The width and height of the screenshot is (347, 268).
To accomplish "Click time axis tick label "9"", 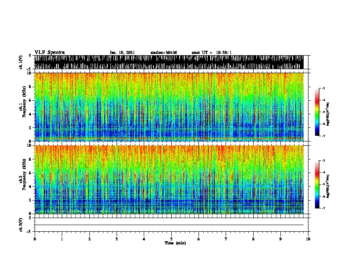I will [x=280, y=239].
